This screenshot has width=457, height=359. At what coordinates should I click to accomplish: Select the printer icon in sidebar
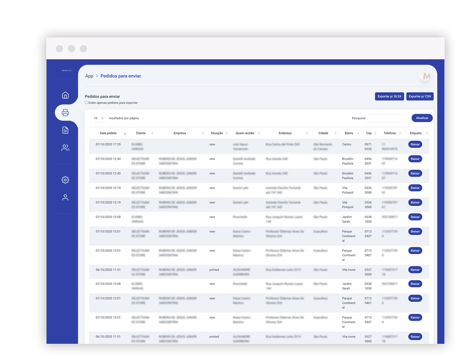click(65, 112)
